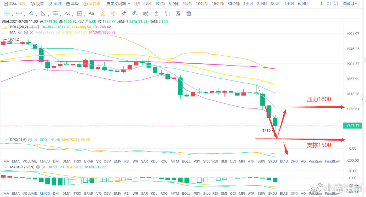Viewport: 366px width, 197px height.
Task: Open settings gear for DPO indicator
Action: point(30,140)
